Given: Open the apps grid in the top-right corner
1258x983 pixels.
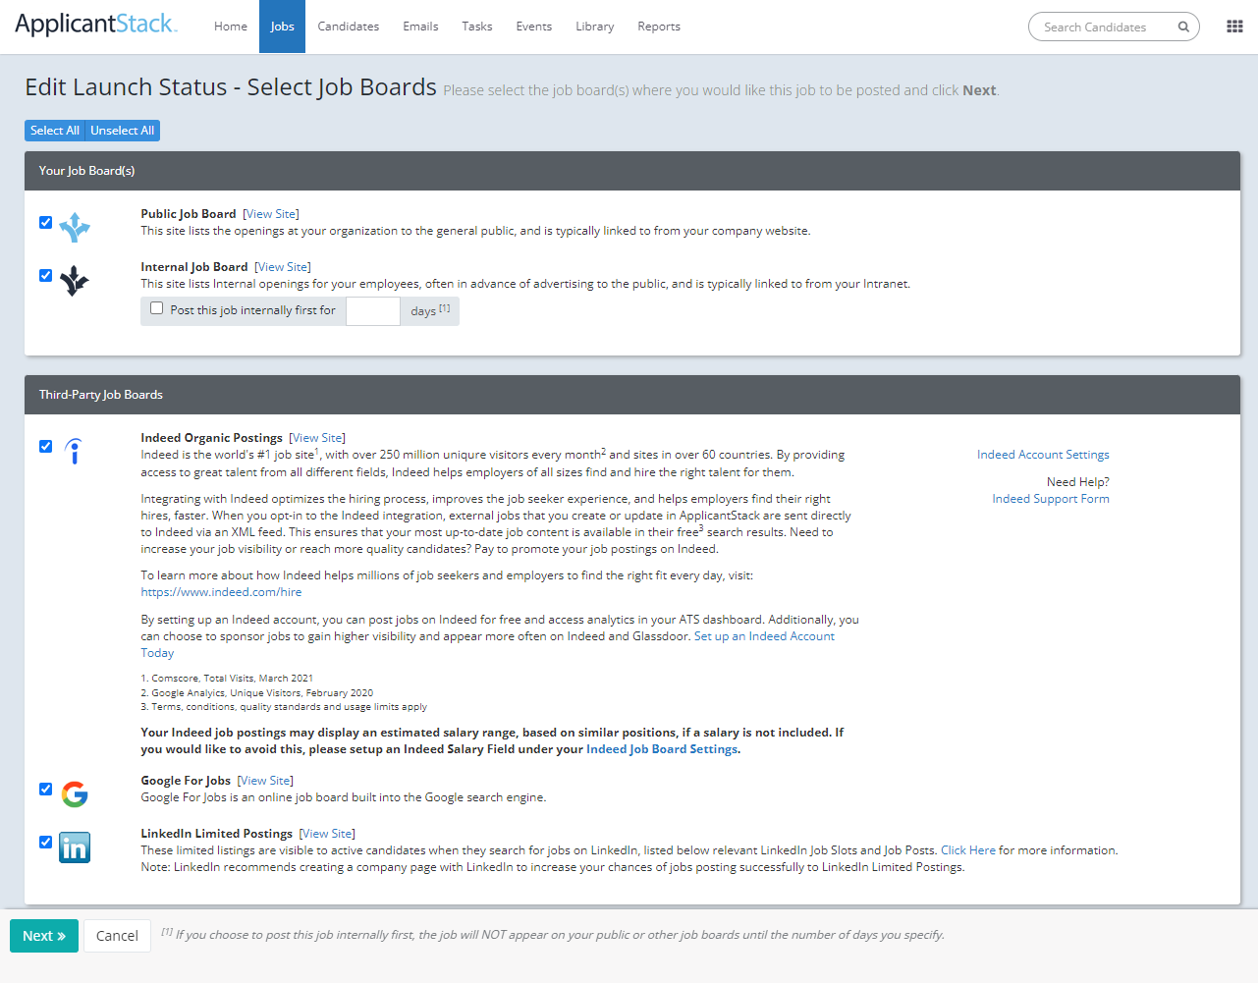Looking at the screenshot, I should coord(1234,26).
